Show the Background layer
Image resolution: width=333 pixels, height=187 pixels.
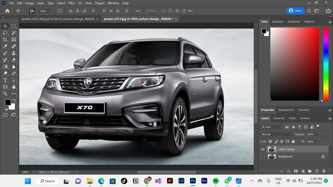pyautogui.click(x=263, y=157)
